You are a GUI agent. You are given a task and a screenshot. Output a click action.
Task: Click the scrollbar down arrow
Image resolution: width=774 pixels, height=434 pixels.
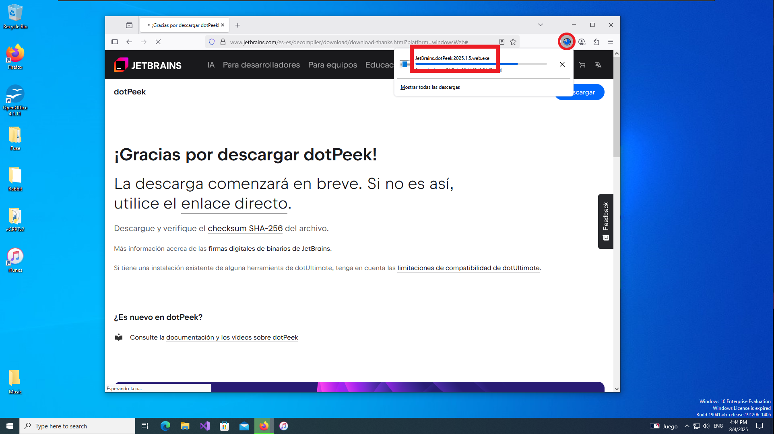click(x=617, y=389)
